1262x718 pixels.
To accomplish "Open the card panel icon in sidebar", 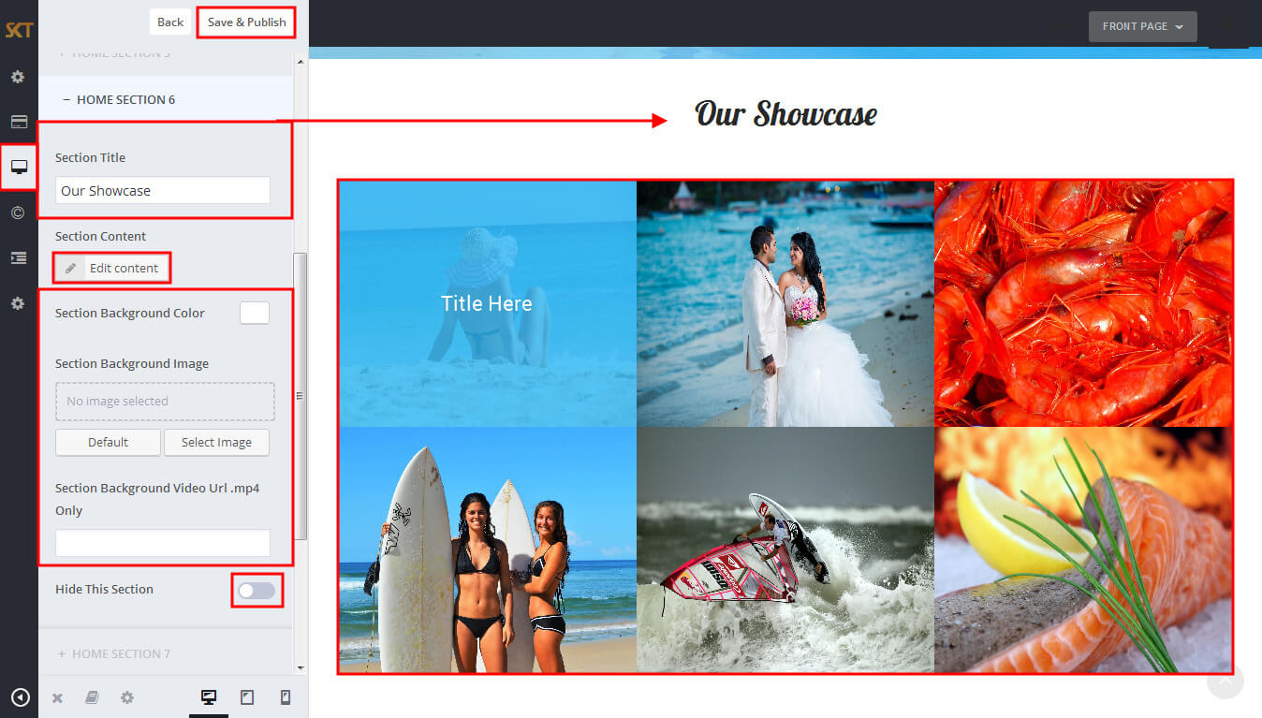I will coord(19,122).
